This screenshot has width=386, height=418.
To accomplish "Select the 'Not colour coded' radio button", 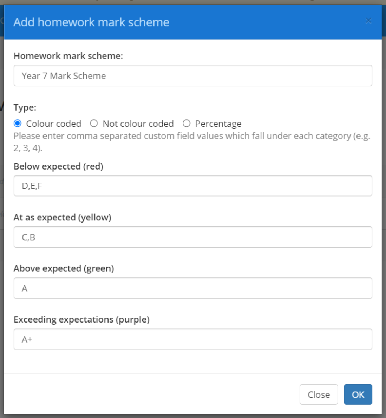I will 95,124.
